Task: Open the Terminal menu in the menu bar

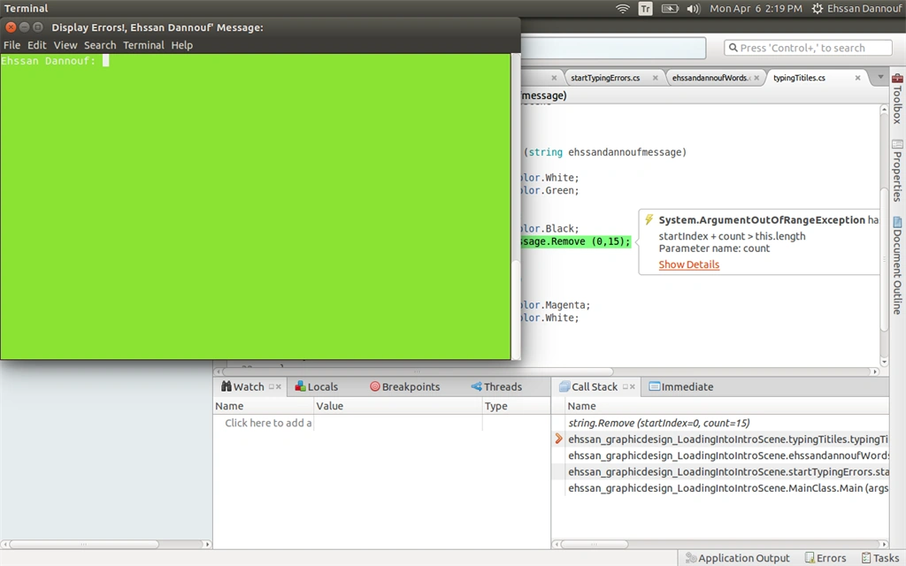Action: [x=143, y=45]
